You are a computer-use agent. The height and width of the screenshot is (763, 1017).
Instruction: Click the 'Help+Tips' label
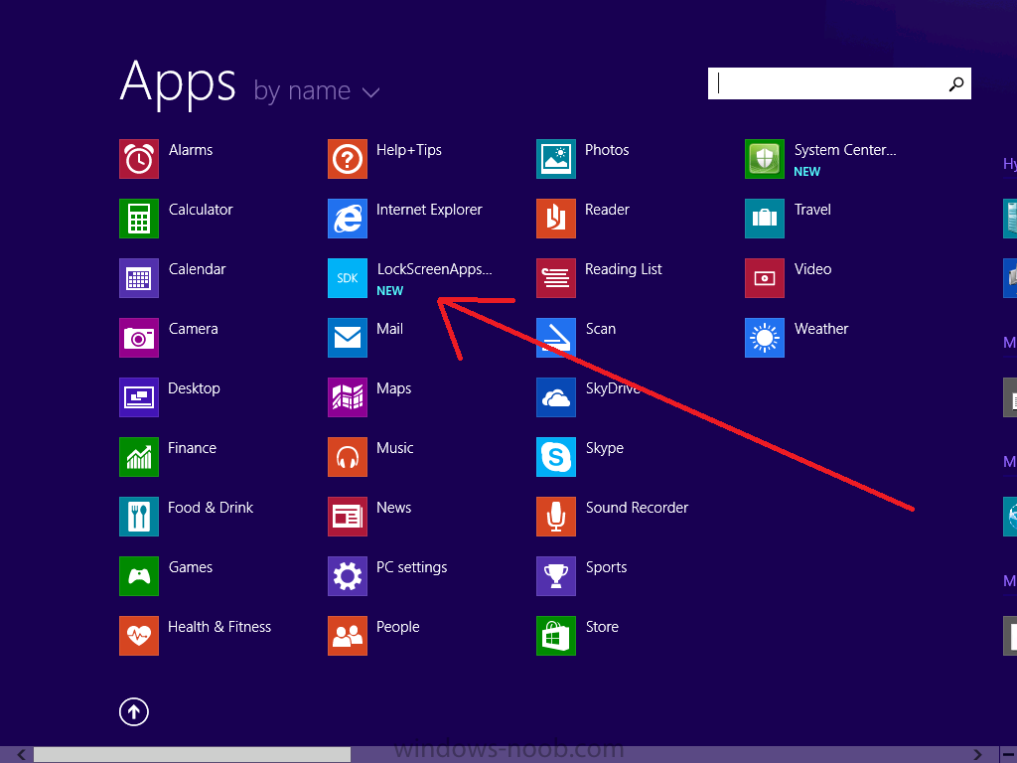pyautogui.click(x=409, y=150)
